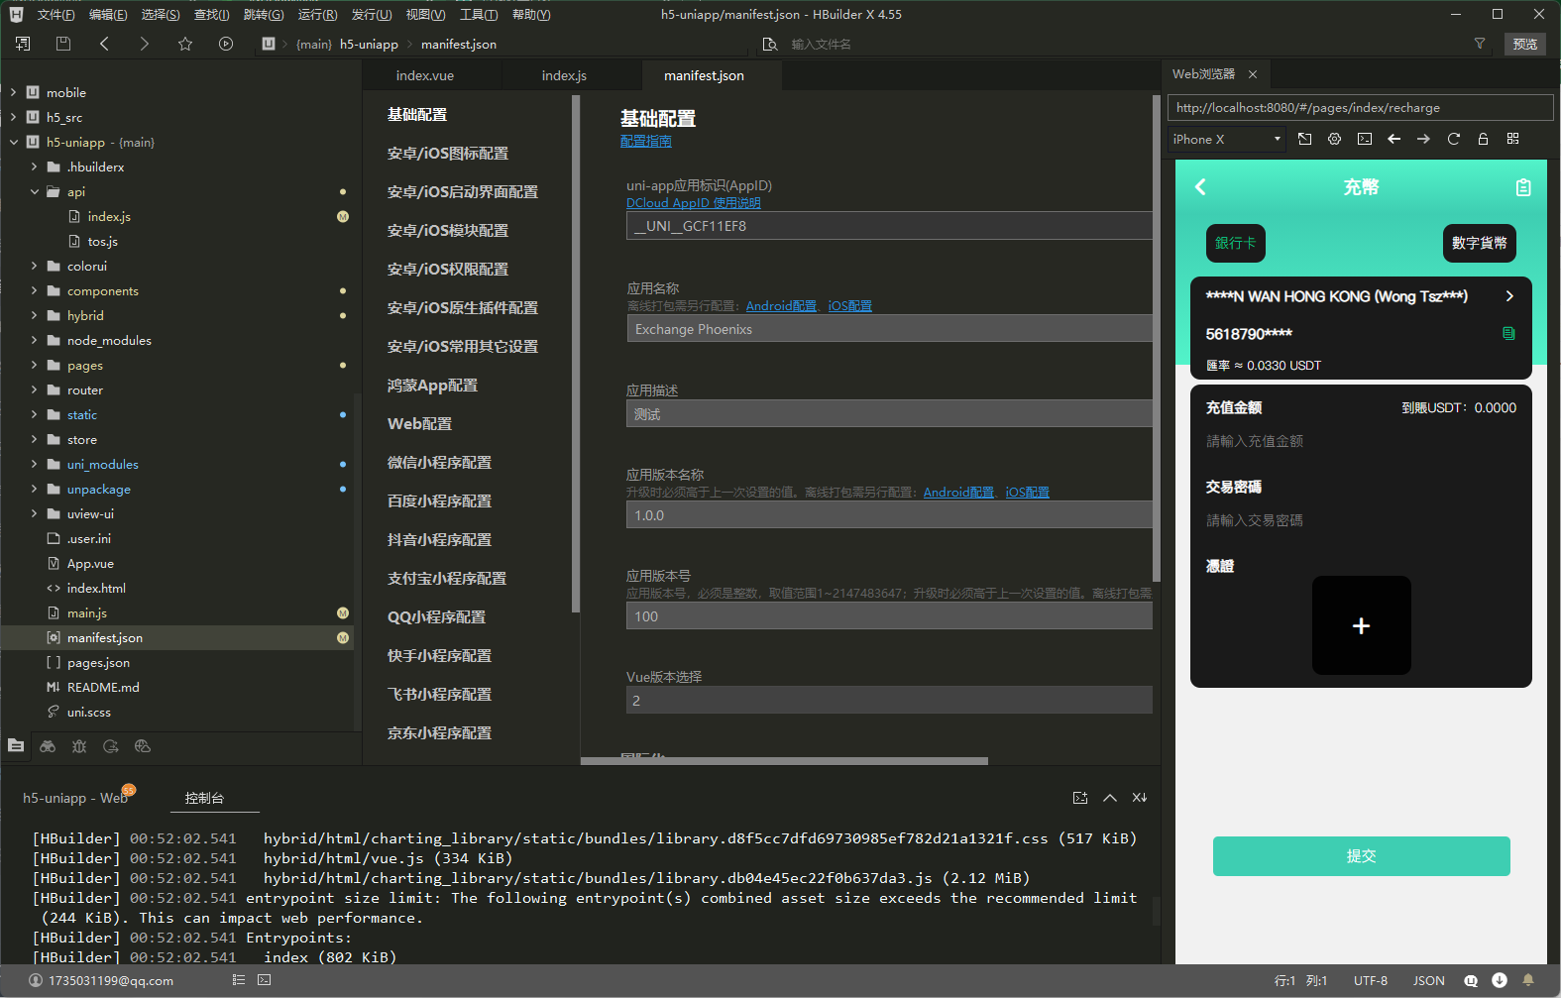This screenshot has height=998, width=1561.
Task: Click the binoculars search icon in sidebar bottom
Action: (48, 746)
